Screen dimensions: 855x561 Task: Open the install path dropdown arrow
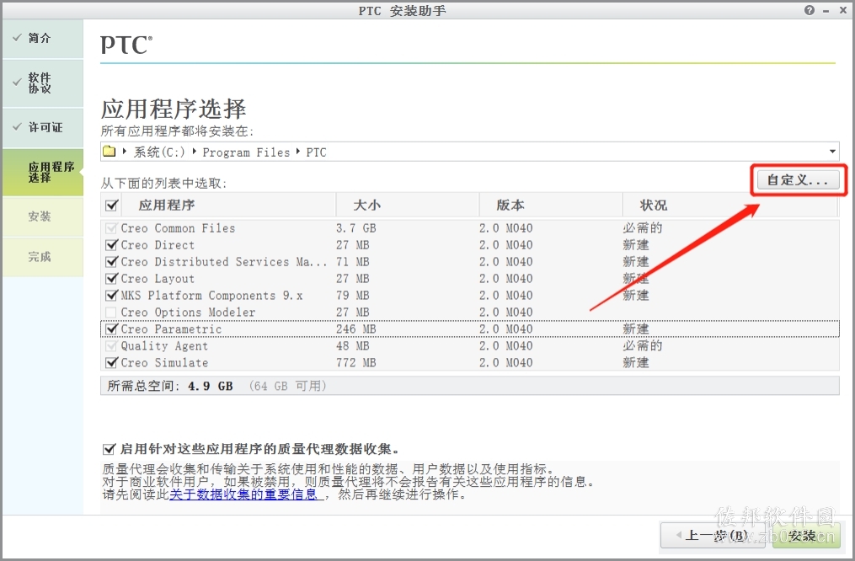click(832, 152)
